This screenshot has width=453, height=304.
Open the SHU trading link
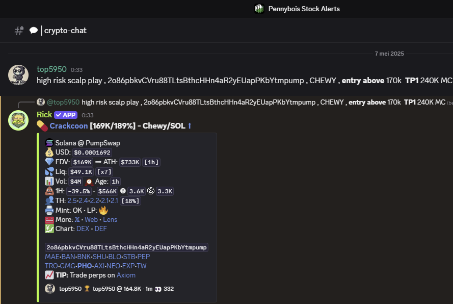[x=99, y=257]
